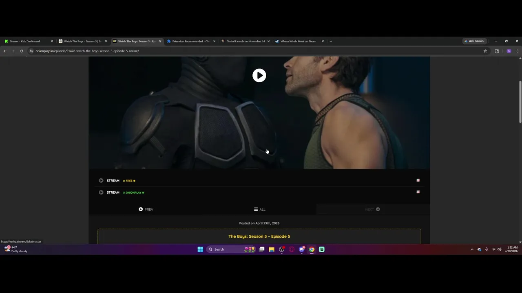This screenshot has height=293, width=522.
Task: Open Ask Gemini
Action: tap(474, 41)
